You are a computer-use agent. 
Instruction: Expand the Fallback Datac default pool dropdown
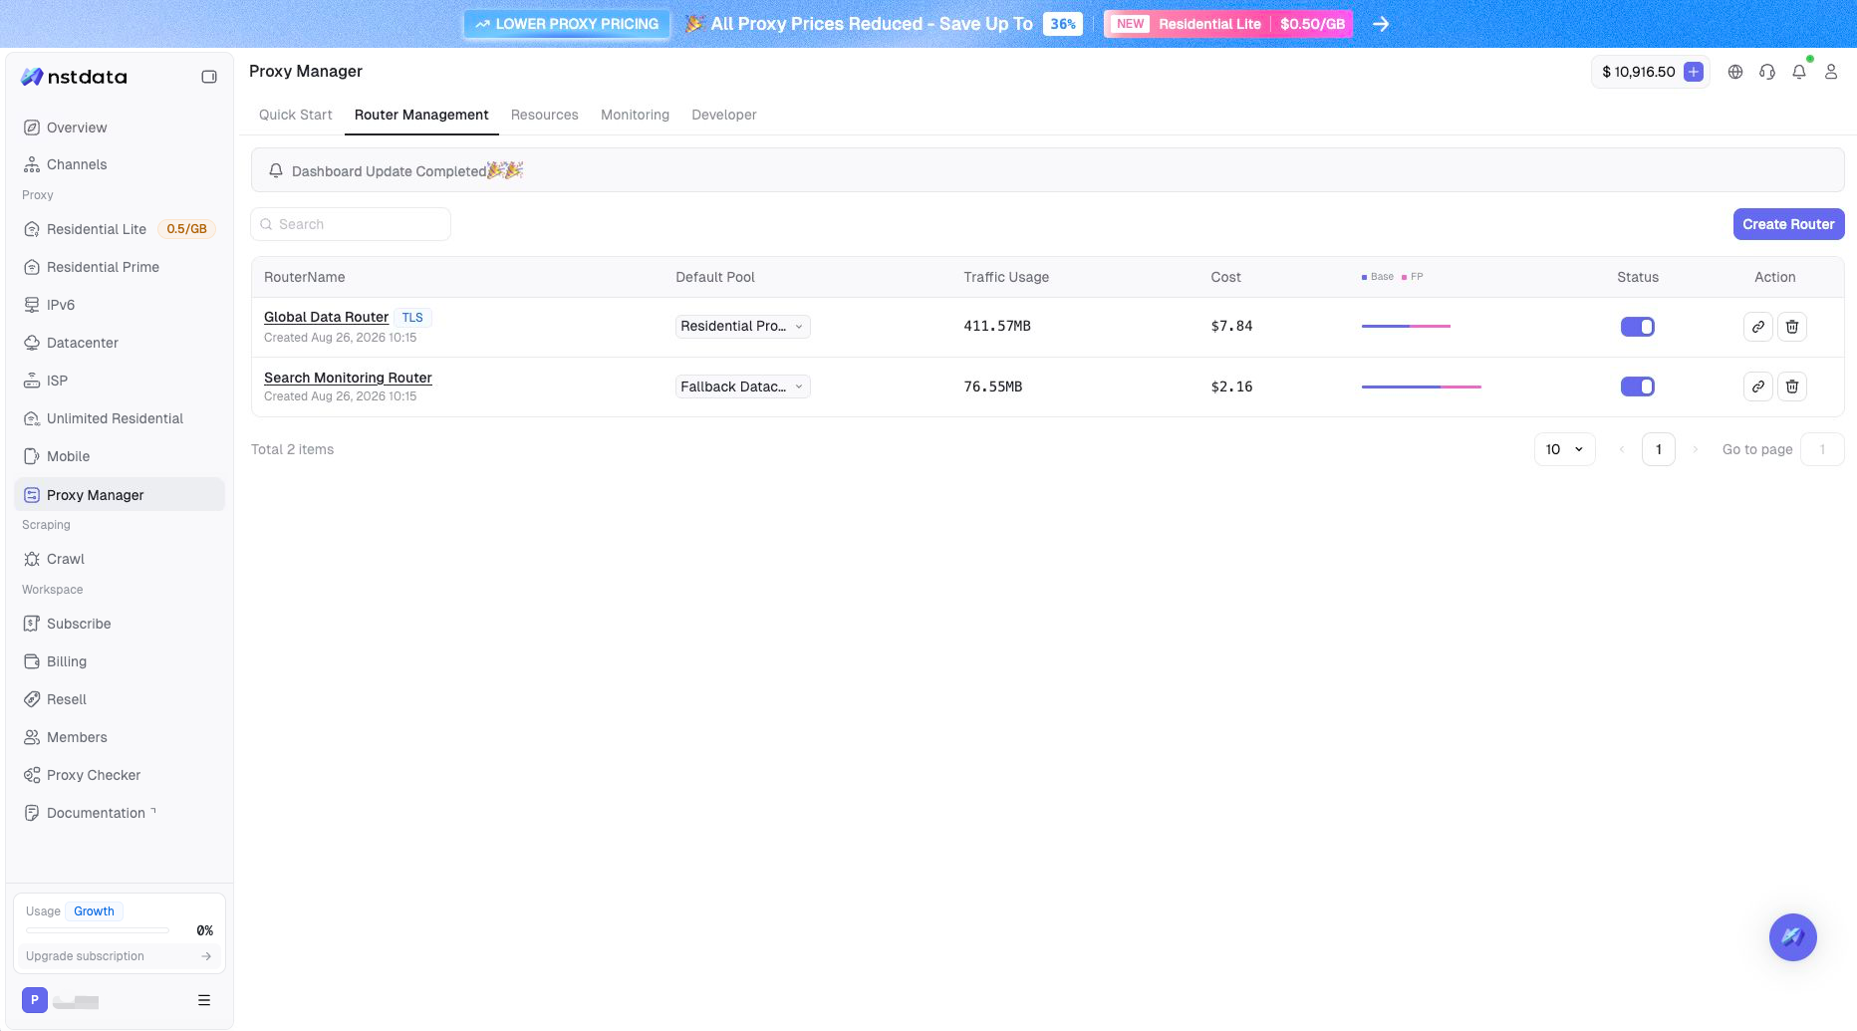point(743,387)
